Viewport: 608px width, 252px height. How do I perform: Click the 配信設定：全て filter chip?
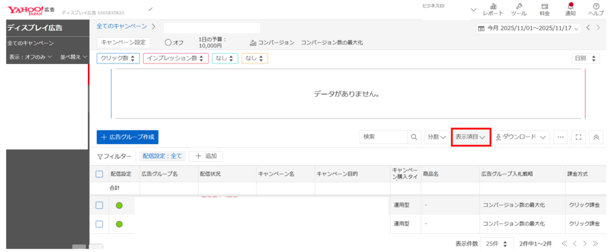click(x=162, y=156)
